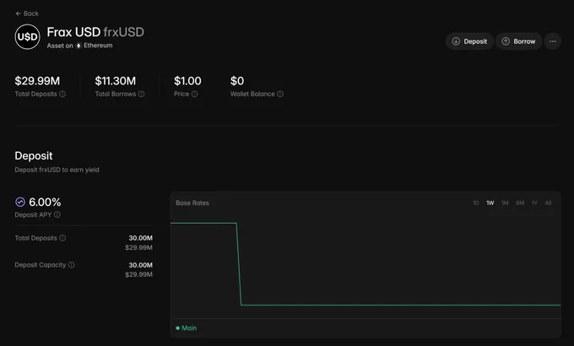
Task: Click the Deposit section heading
Action: (34, 155)
